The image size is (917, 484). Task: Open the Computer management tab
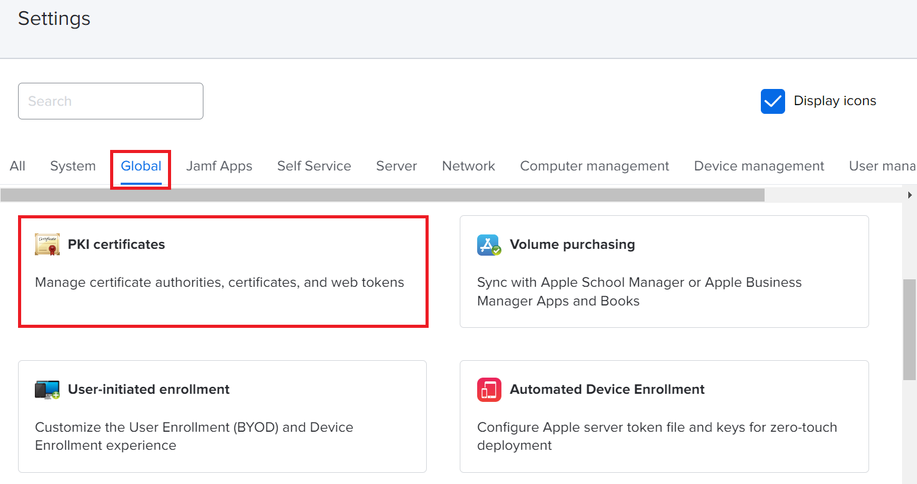click(x=594, y=166)
